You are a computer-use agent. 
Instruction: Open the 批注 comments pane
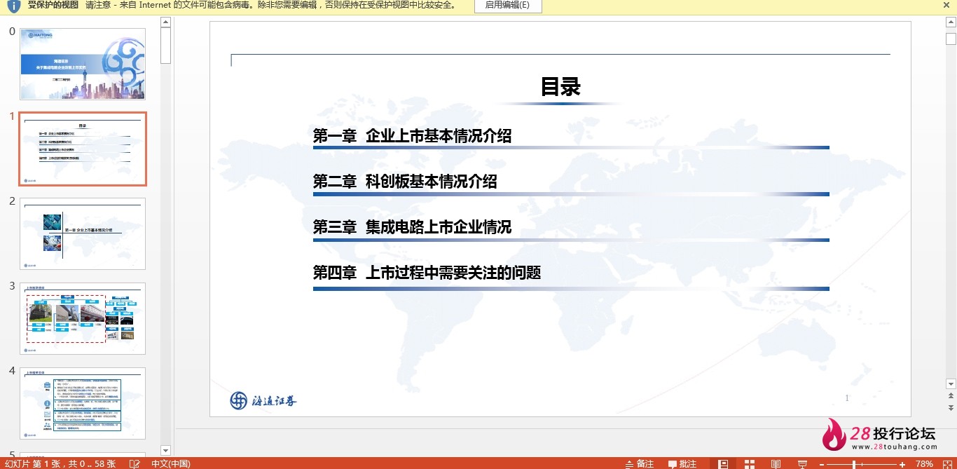[682, 463]
